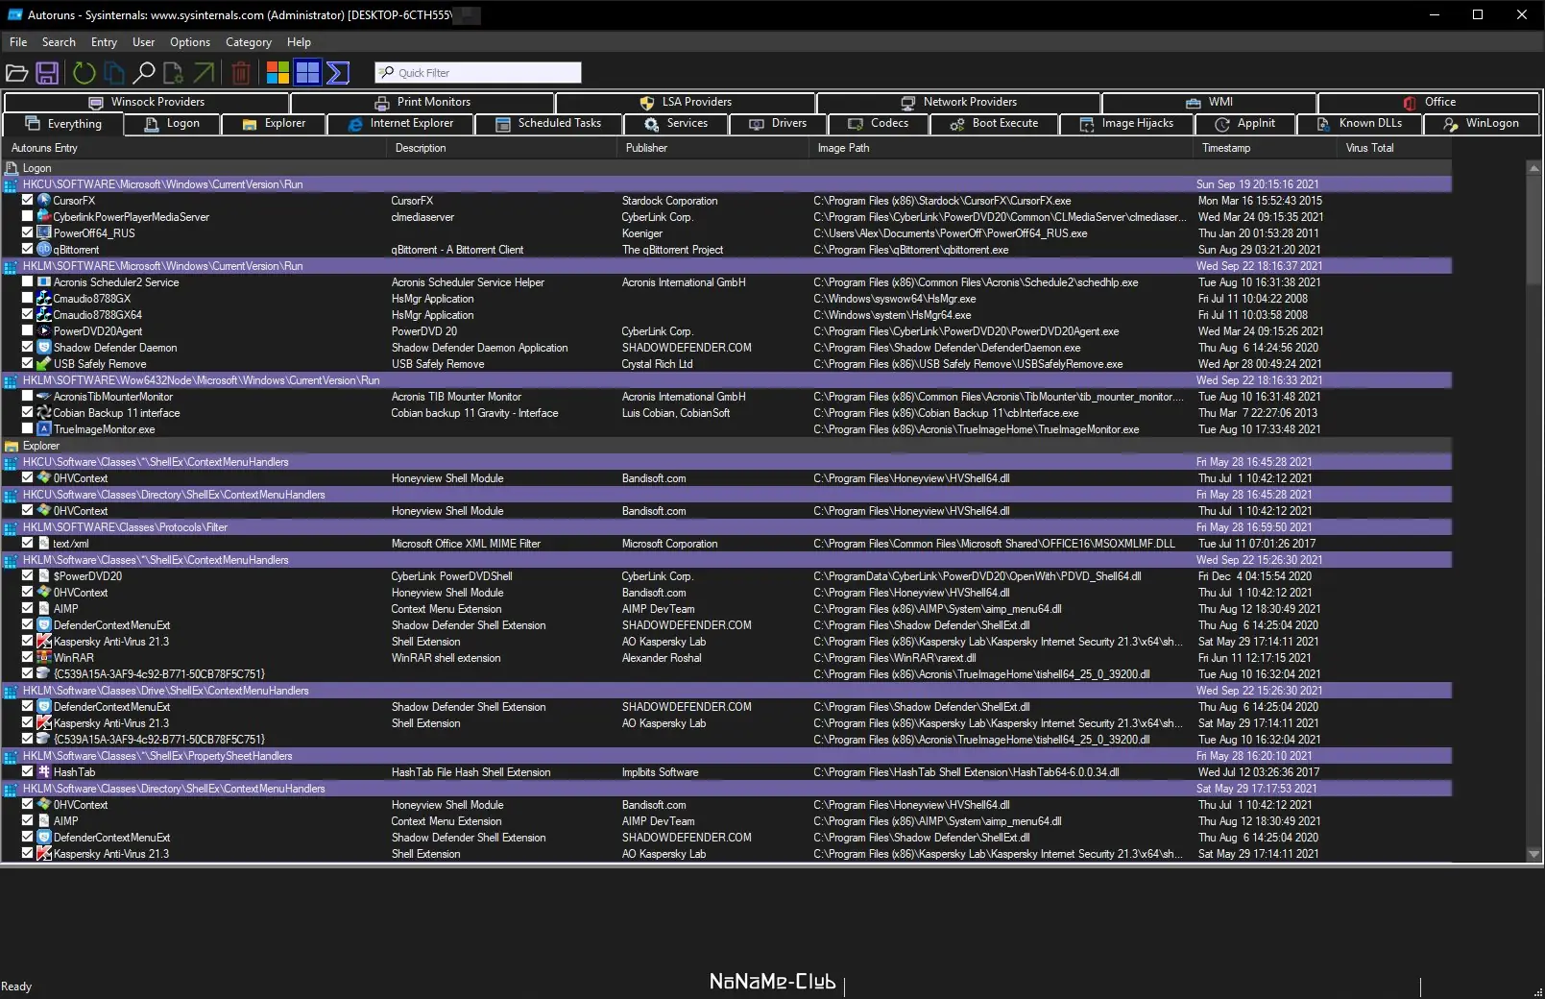Screen dimensions: 1545x999
Task: Open the Category menu
Action: 249,42
